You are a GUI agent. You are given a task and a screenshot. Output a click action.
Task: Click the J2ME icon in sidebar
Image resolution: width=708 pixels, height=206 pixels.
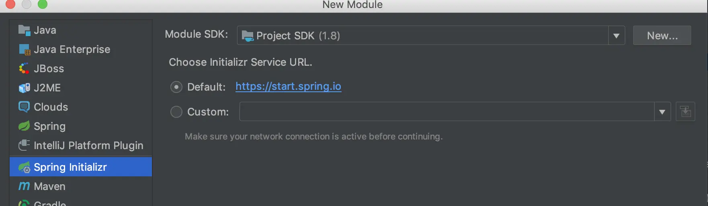point(24,88)
